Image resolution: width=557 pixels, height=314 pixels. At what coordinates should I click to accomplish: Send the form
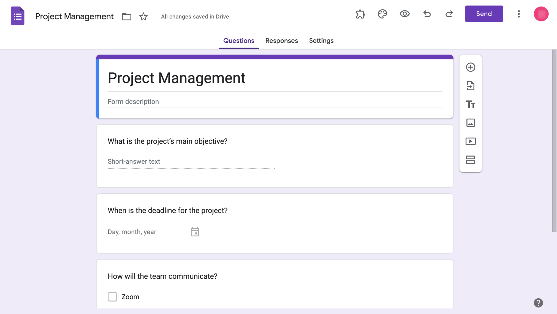(x=484, y=14)
